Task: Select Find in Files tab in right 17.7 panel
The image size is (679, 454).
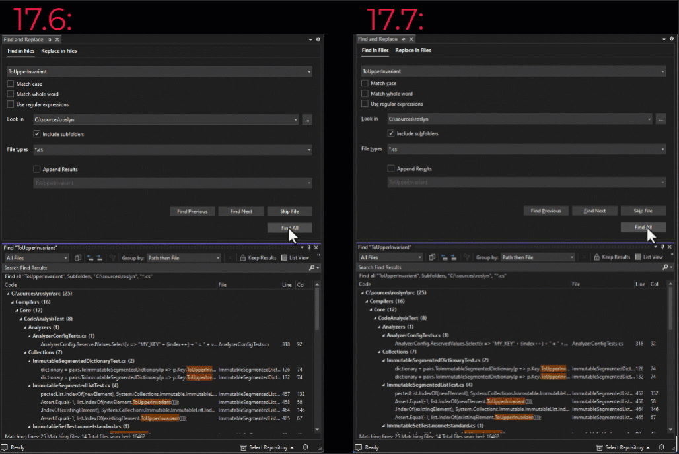Action: 374,51
